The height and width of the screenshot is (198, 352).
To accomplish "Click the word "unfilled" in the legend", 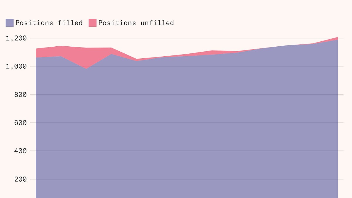I will 157,23.
